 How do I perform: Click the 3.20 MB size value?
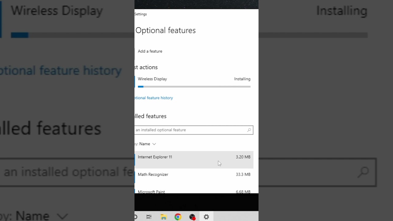coord(243,157)
